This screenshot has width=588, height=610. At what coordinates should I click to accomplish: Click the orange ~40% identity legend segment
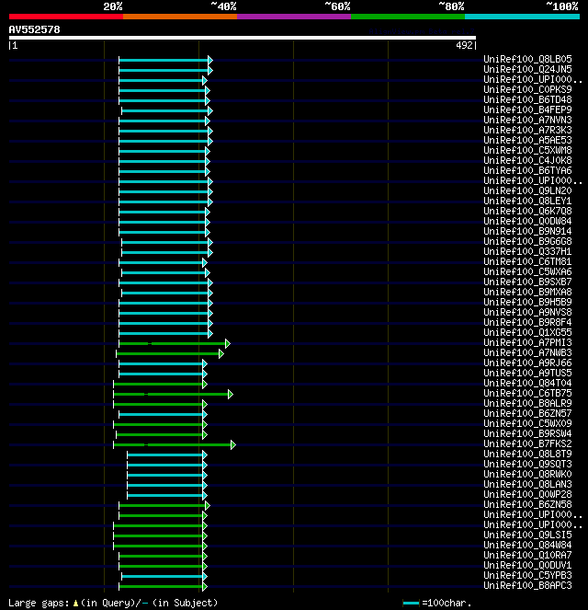pyautogui.click(x=180, y=17)
